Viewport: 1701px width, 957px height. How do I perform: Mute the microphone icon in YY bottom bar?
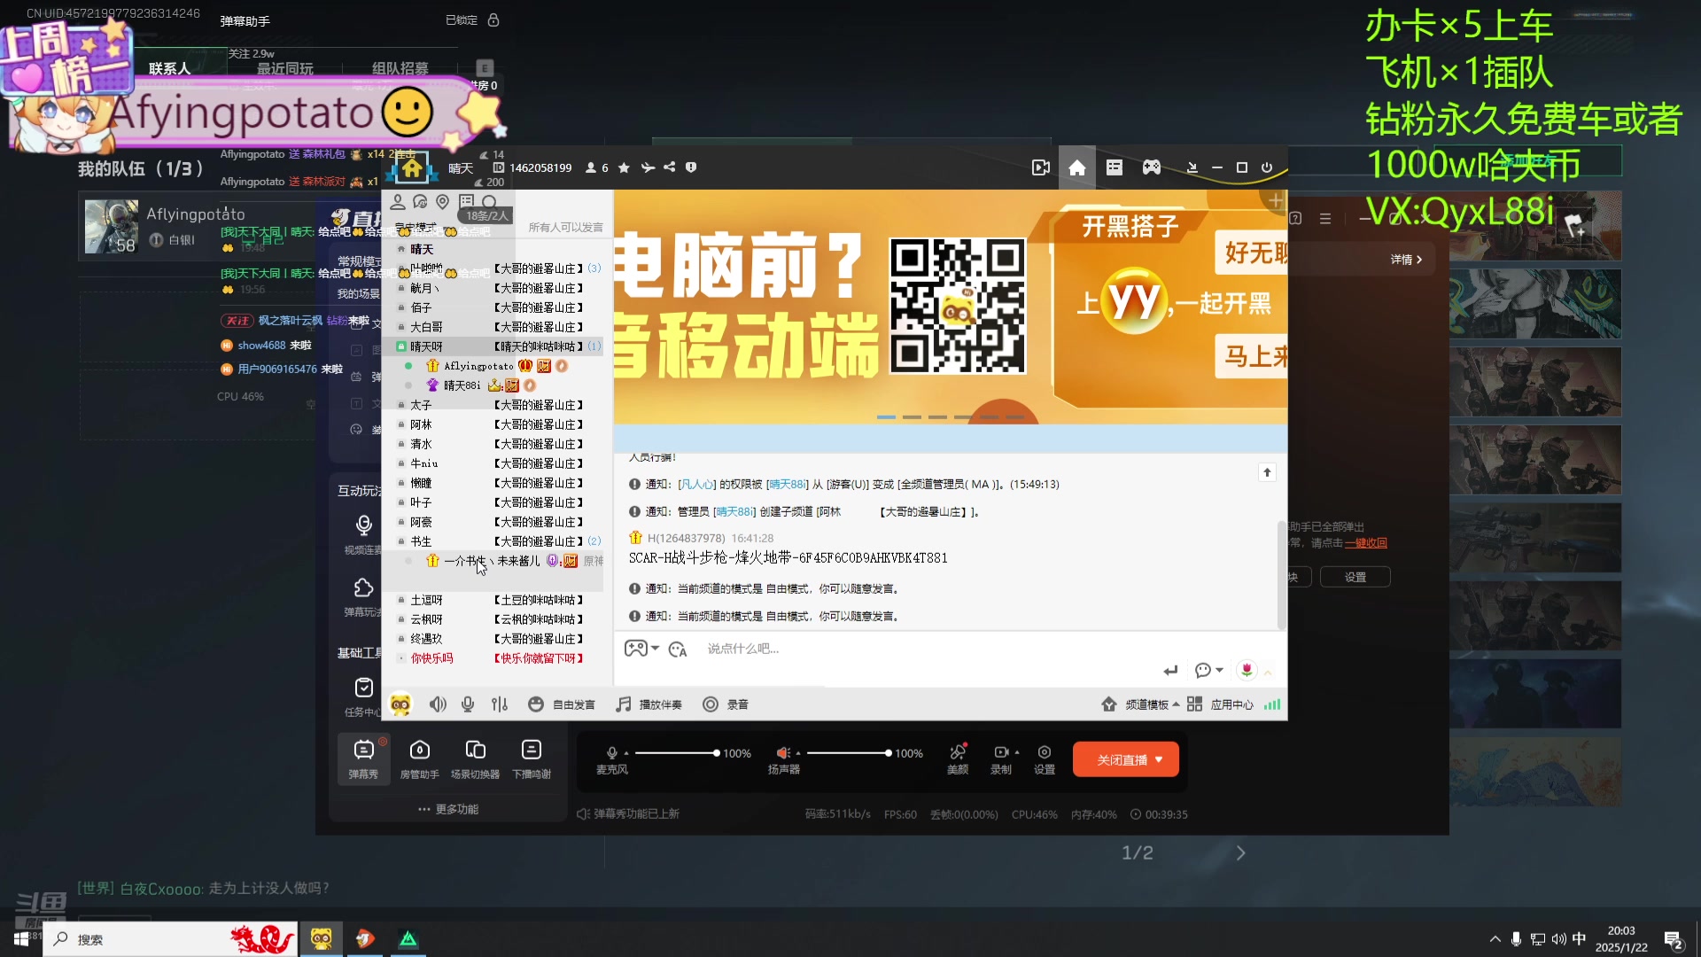click(x=467, y=704)
